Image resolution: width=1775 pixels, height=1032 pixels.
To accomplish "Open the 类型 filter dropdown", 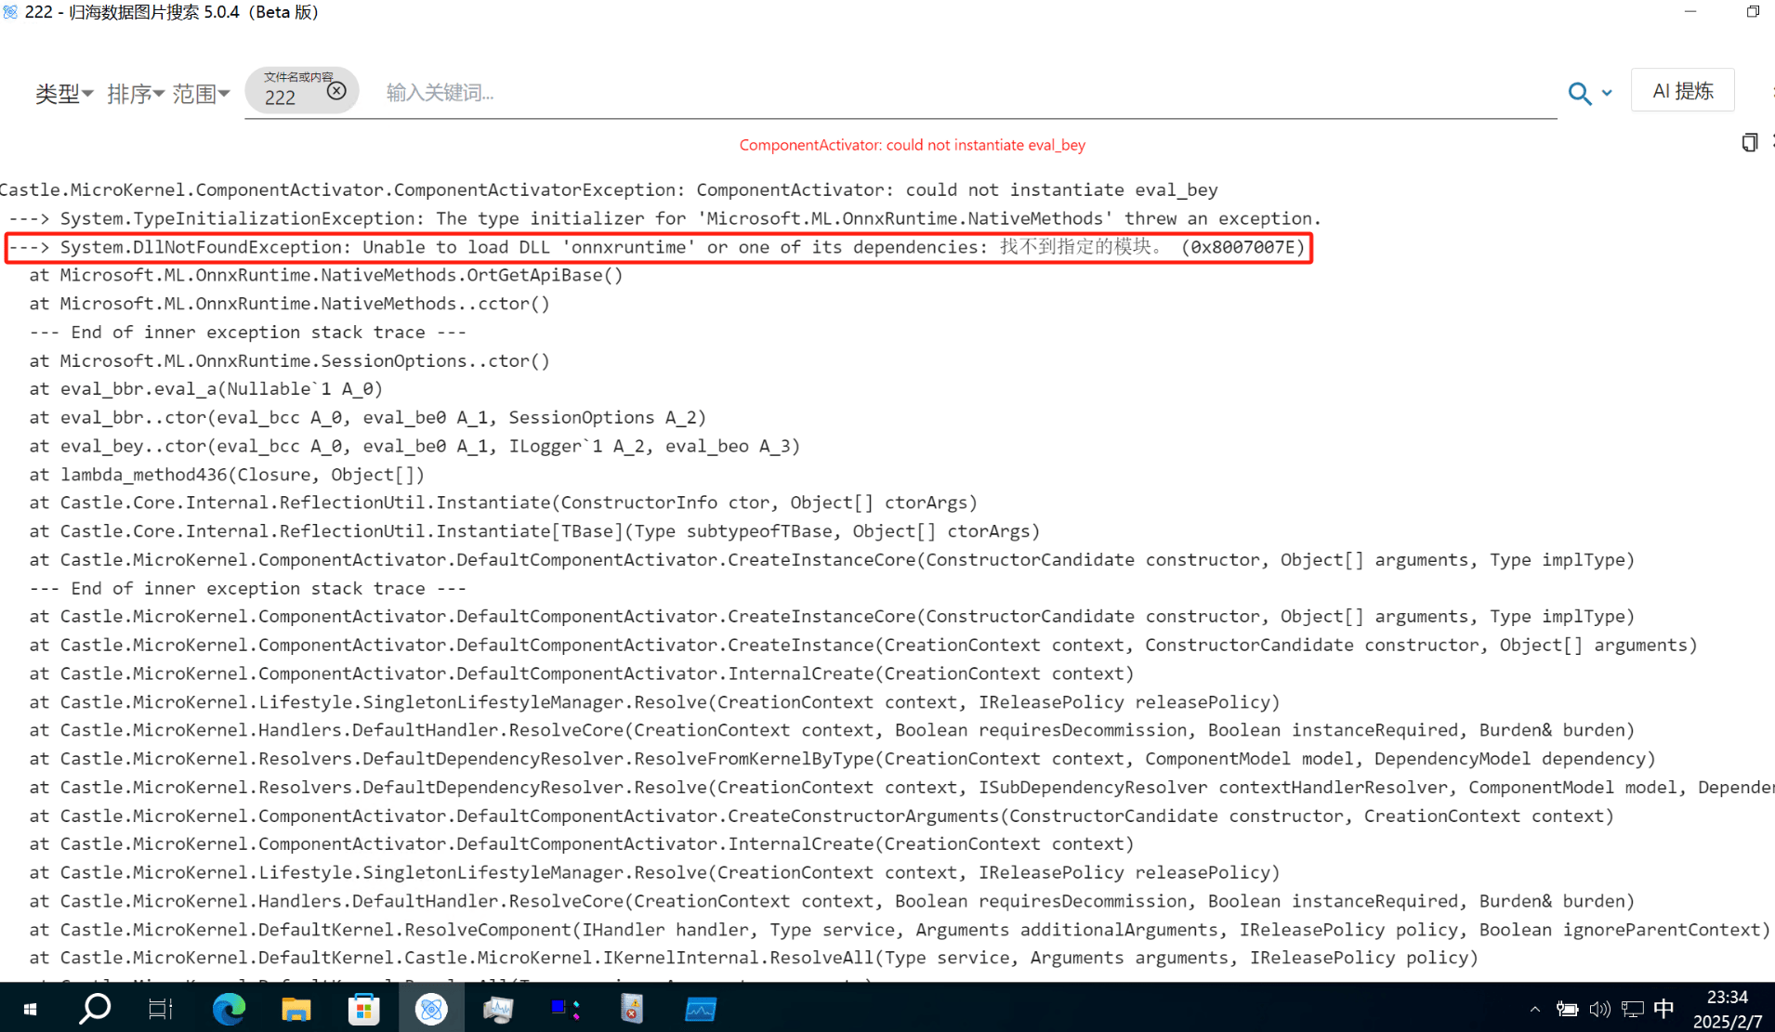I will point(63,93).
